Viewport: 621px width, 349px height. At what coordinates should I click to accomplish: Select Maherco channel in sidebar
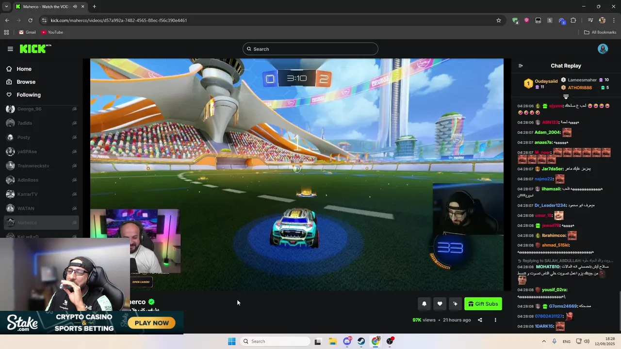pos(42,222)
